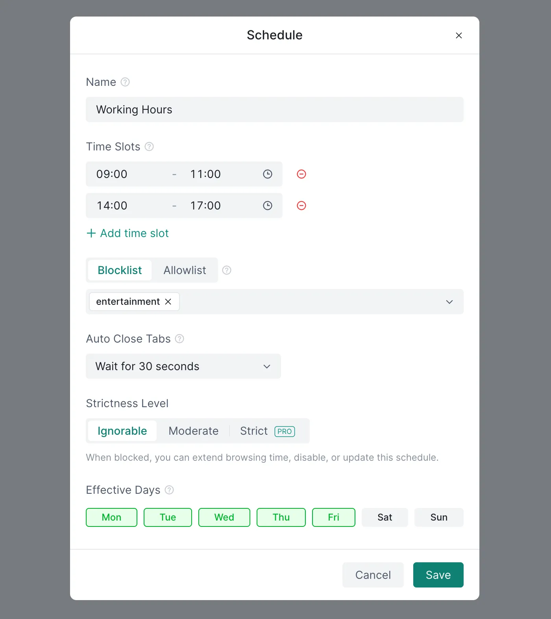Enable Saturday as an effective day
This screenshot has height=619, width=551.
(385, 517)
